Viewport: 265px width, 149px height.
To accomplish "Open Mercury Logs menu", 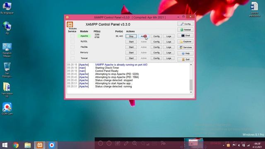I will click(x=169, y=53).
